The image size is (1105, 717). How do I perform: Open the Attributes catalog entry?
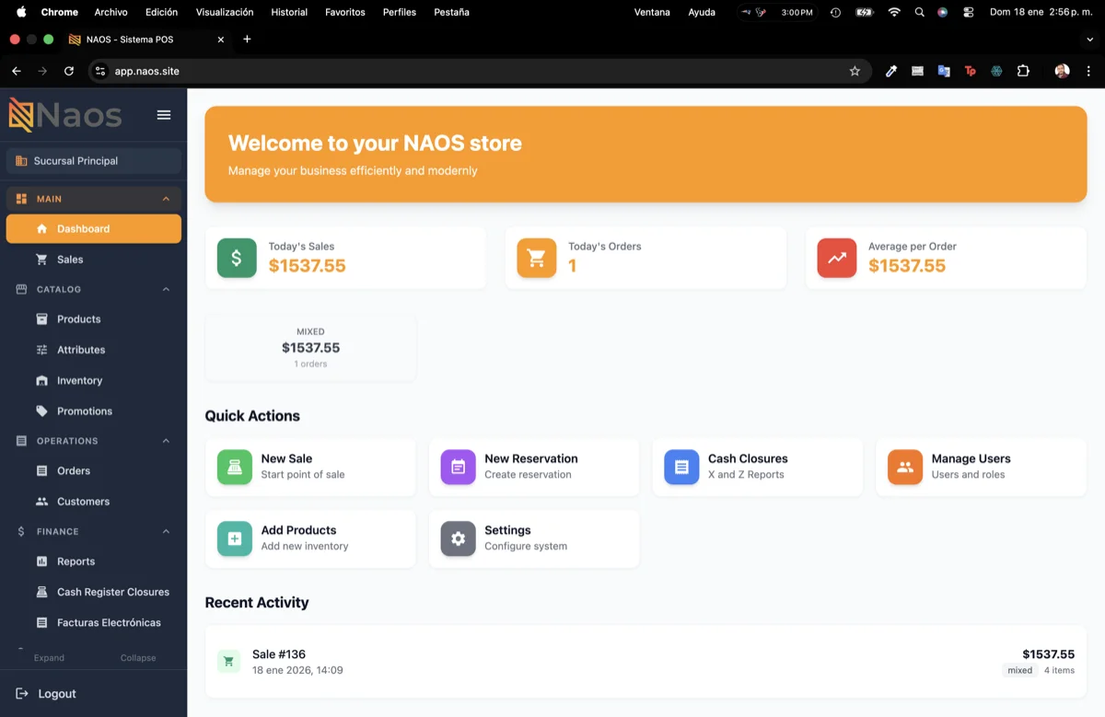pos(80,350)
